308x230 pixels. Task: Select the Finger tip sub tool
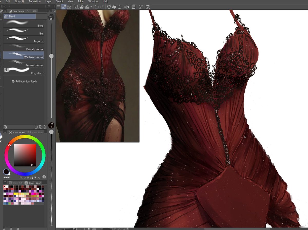click(24, 40)
